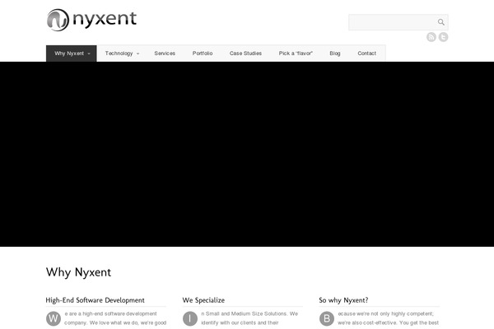Image resolution: width=494 pixels, height=329 pixels.
Task: Select Case Studies in the navigation
Action: click(245, 53)
